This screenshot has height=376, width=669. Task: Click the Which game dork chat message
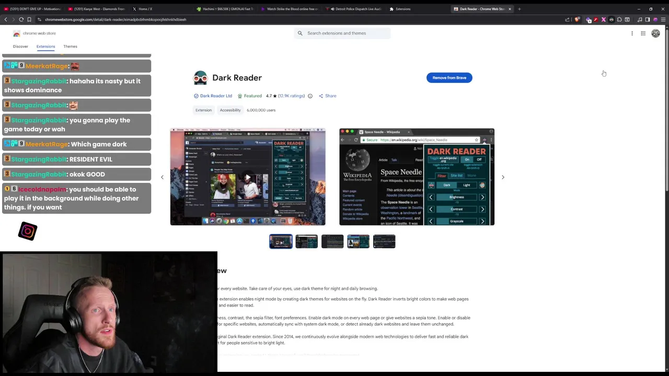(77, 144)
